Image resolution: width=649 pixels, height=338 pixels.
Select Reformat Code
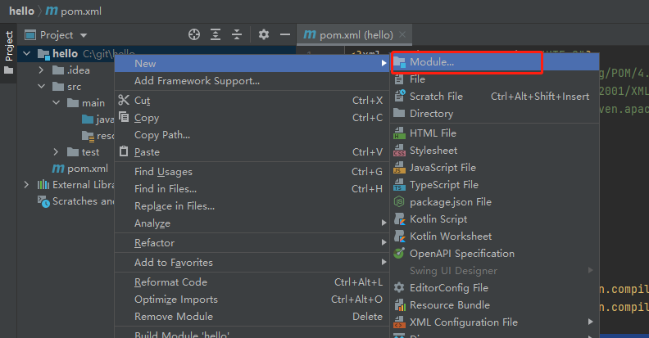click(x=252, y=282)
